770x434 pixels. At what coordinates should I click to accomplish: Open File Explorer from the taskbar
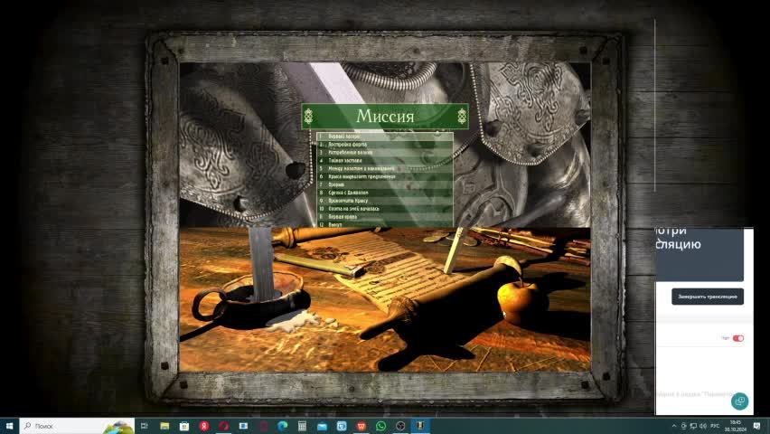(x=164, y=426)
